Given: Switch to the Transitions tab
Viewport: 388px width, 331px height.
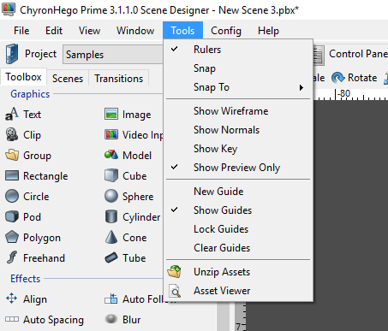Looking at the screenshot, I should pos(119,79).
